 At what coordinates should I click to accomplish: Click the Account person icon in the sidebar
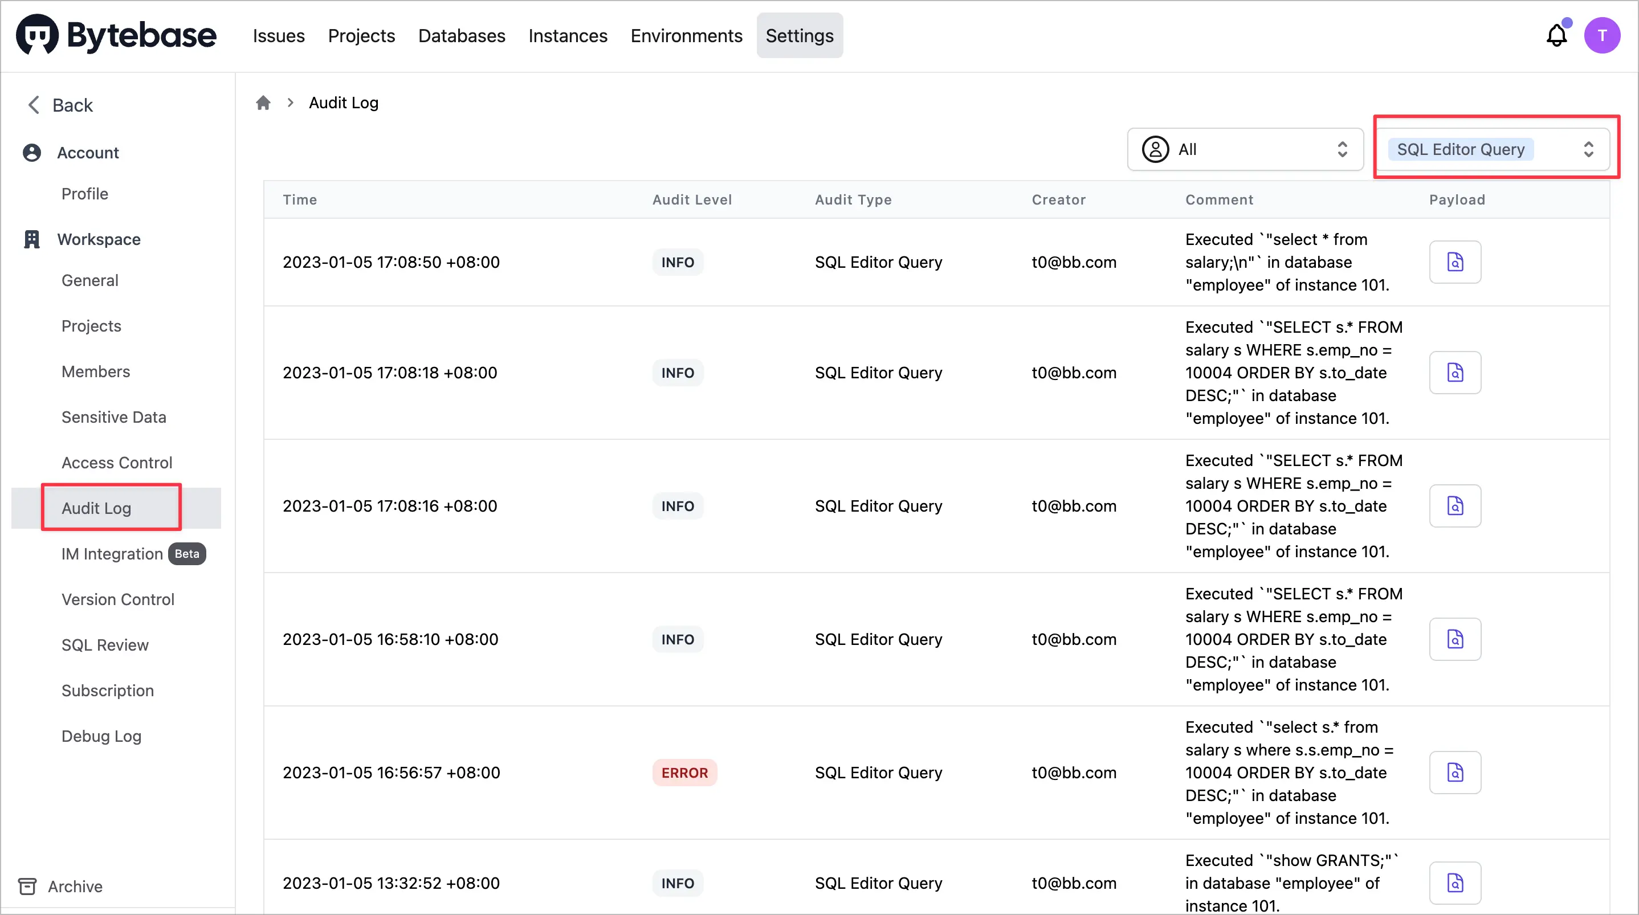(32, 152)
